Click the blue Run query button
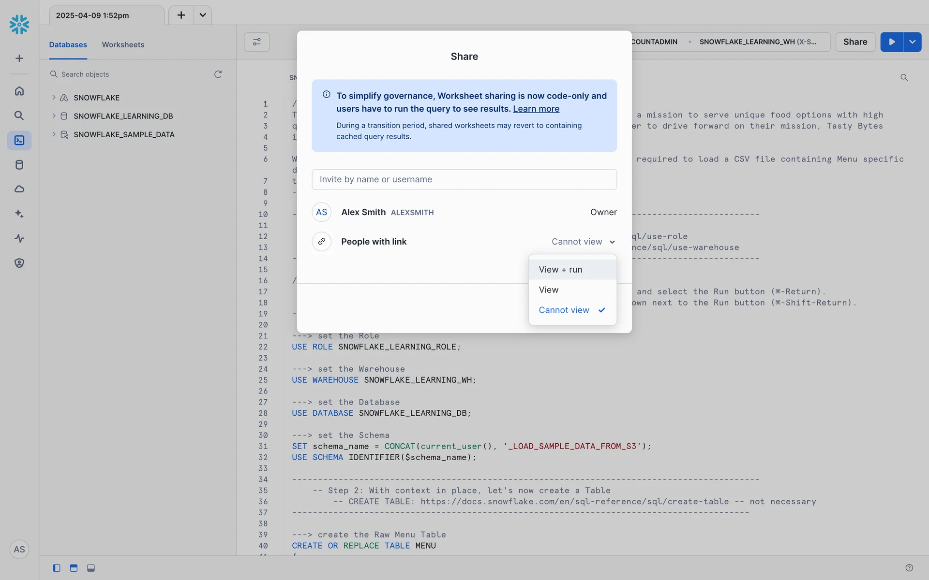Viewport: 929px width, 580px height. click(x=891, y=42)
